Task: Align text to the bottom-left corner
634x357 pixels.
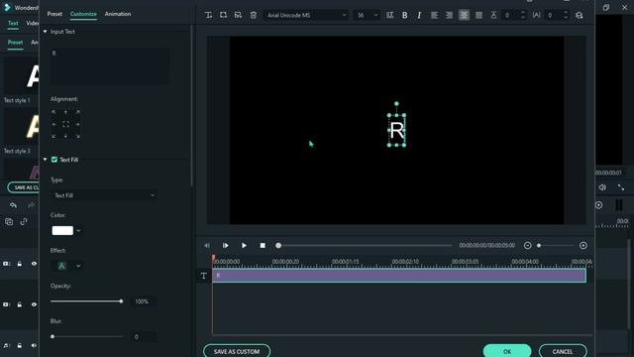Action: coord(53,137)
